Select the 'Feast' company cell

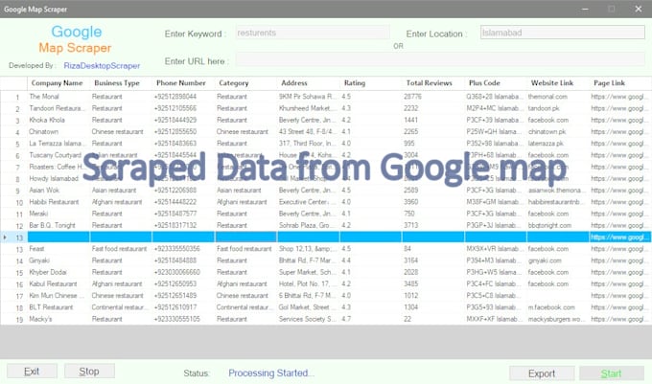pyautogui.click(x=58, y=249)
